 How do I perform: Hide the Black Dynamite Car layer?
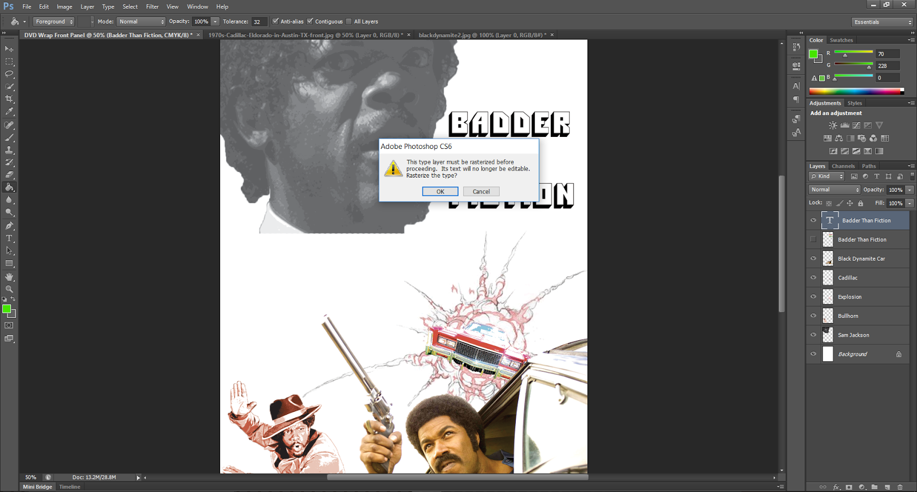pos(813,258)
